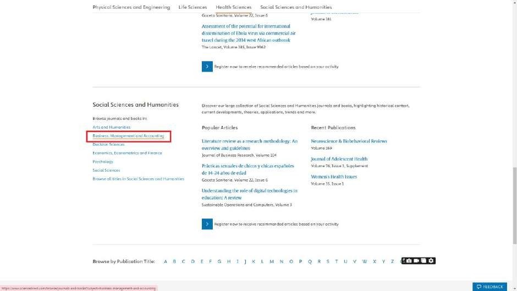Click the lower blue arrow Register now icon
The image size is (517, 291).
tap(207, 224)
